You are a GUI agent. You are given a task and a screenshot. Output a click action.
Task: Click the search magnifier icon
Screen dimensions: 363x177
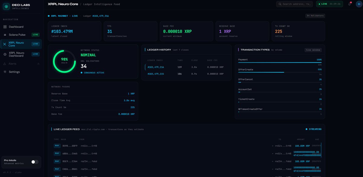point(280,4)
